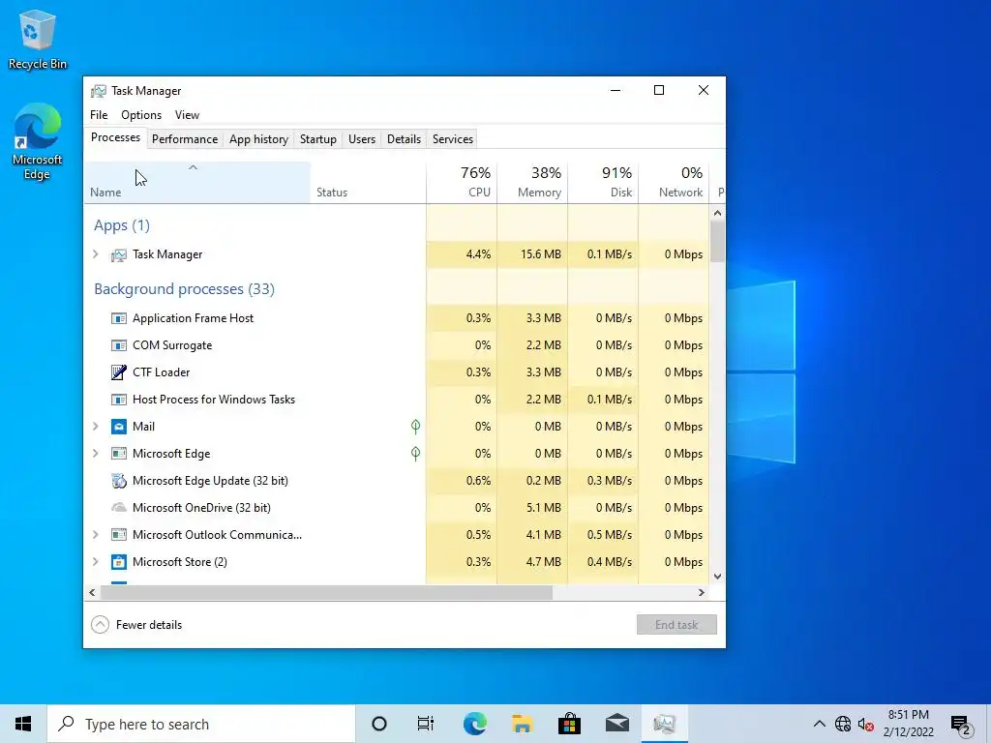Expand Microsoft Outlook Communica... group

pos(96,534)
